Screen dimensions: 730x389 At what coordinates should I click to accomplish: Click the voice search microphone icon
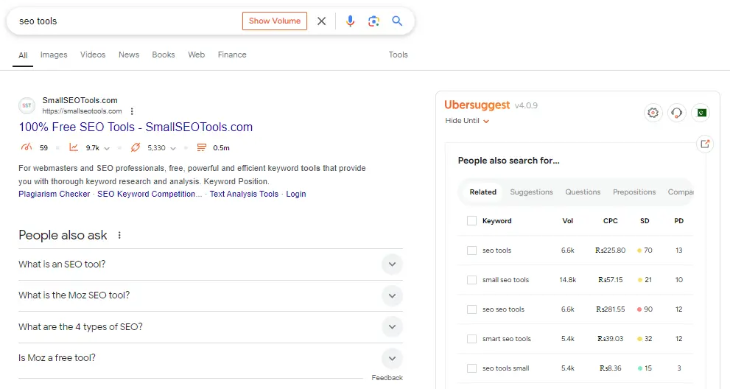351,21
